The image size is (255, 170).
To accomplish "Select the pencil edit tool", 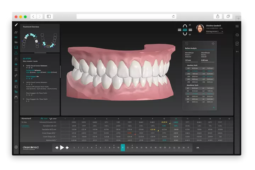I will [x=16, y=25].
